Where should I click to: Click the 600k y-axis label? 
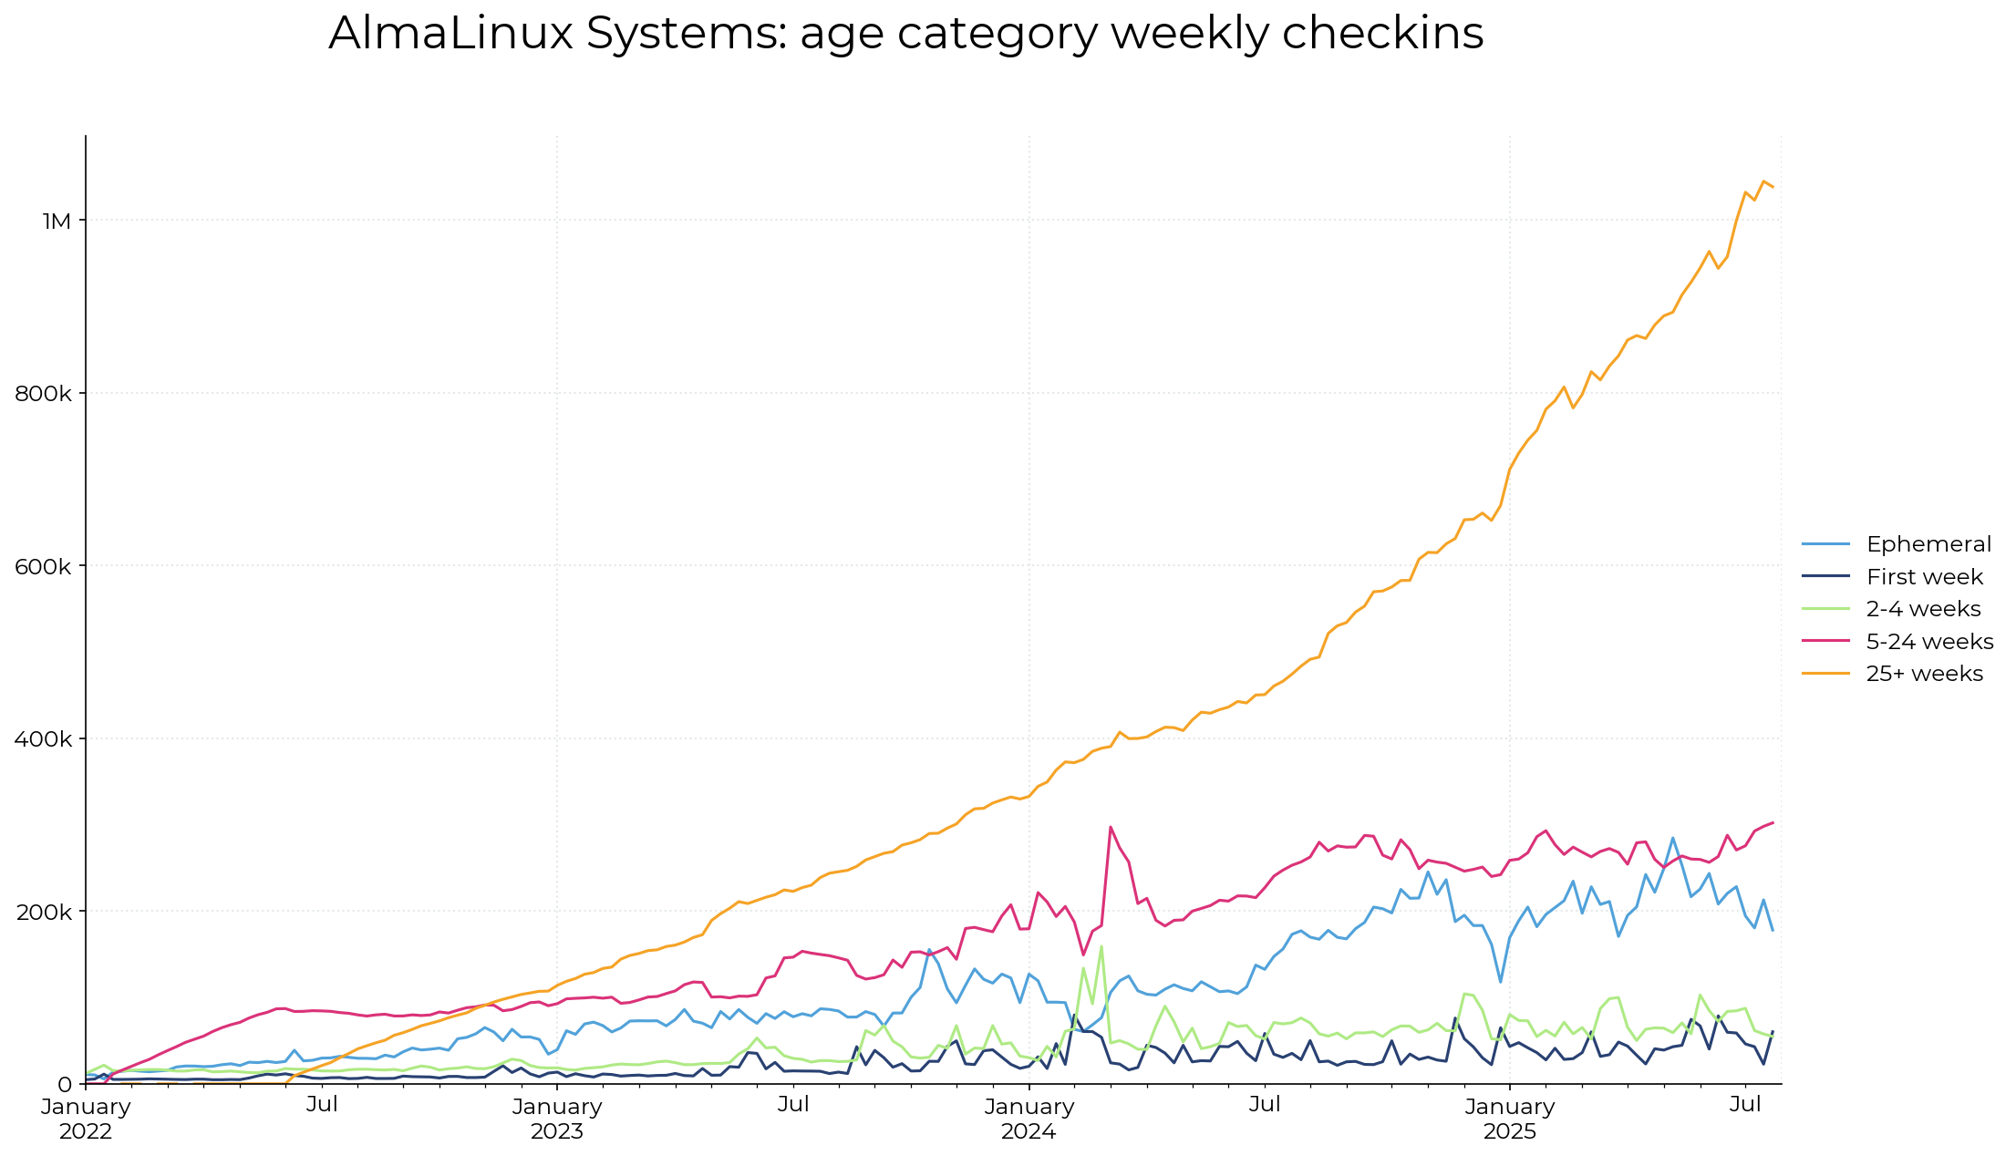tap(43, 566)
